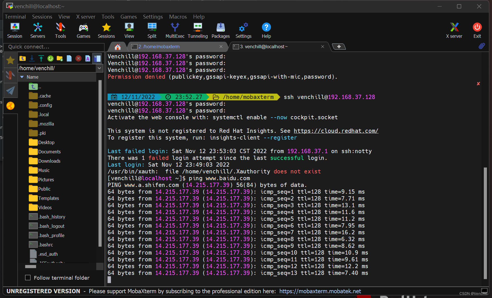Launch the MultiExec icon

175,30
